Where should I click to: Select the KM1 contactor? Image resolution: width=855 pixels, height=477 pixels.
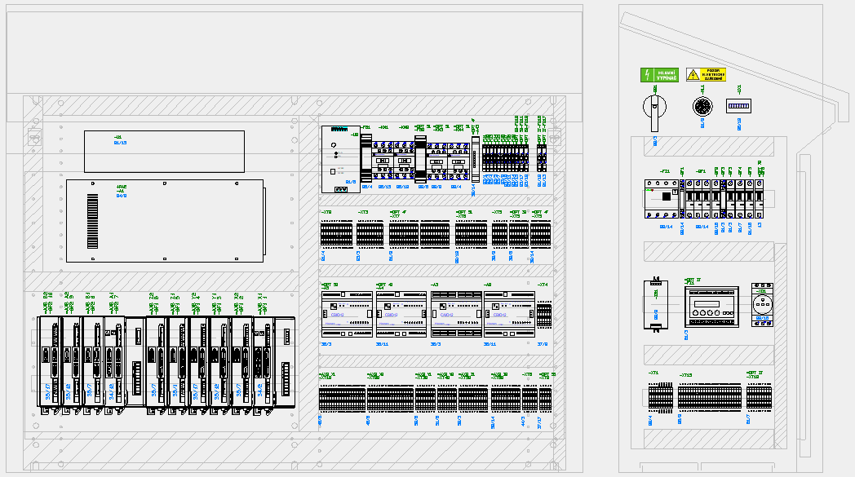383,159
